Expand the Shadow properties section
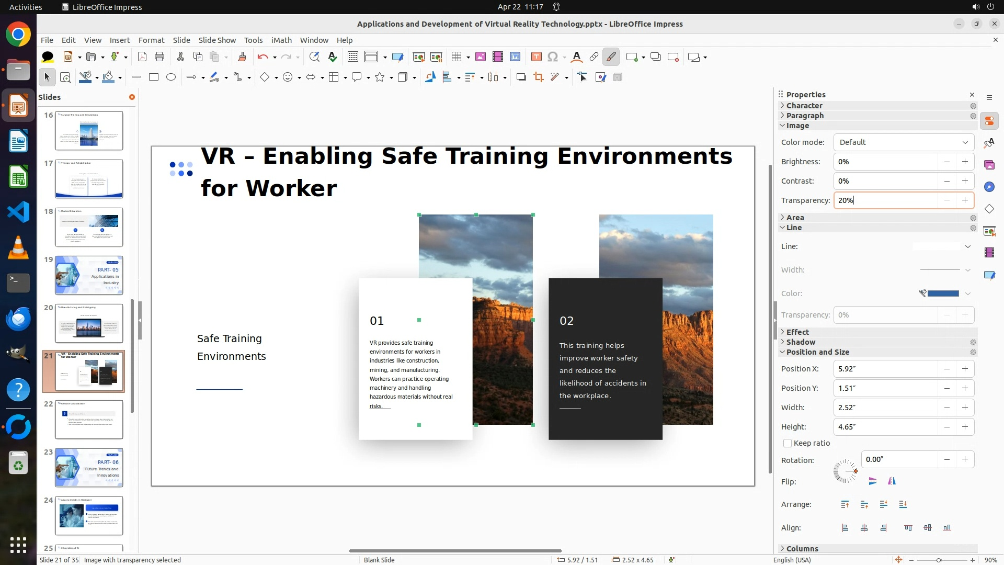Screen dimensions: 1004x565 801,342
